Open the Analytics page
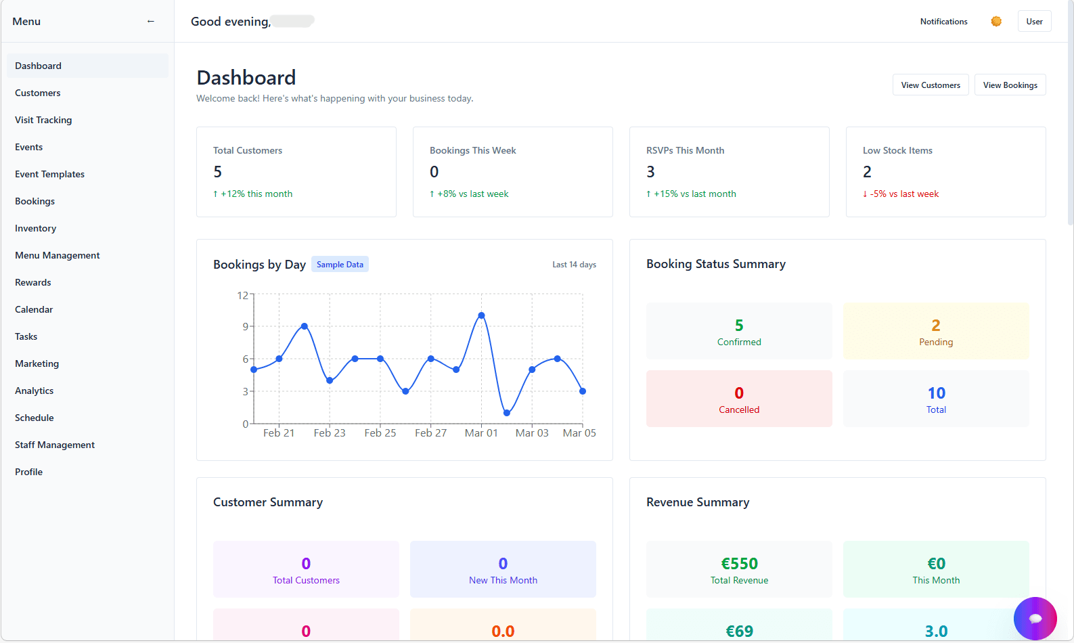 coord(34,391)
